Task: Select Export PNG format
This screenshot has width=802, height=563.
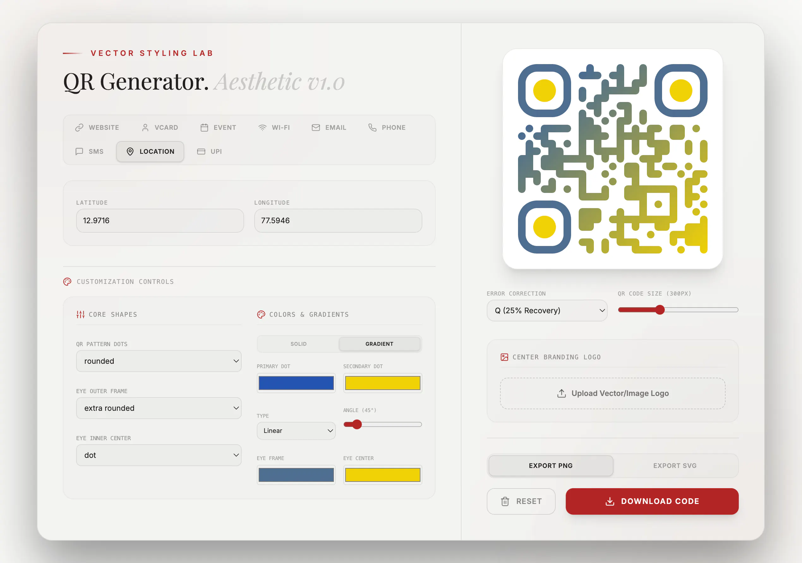Action: point(551,465)
